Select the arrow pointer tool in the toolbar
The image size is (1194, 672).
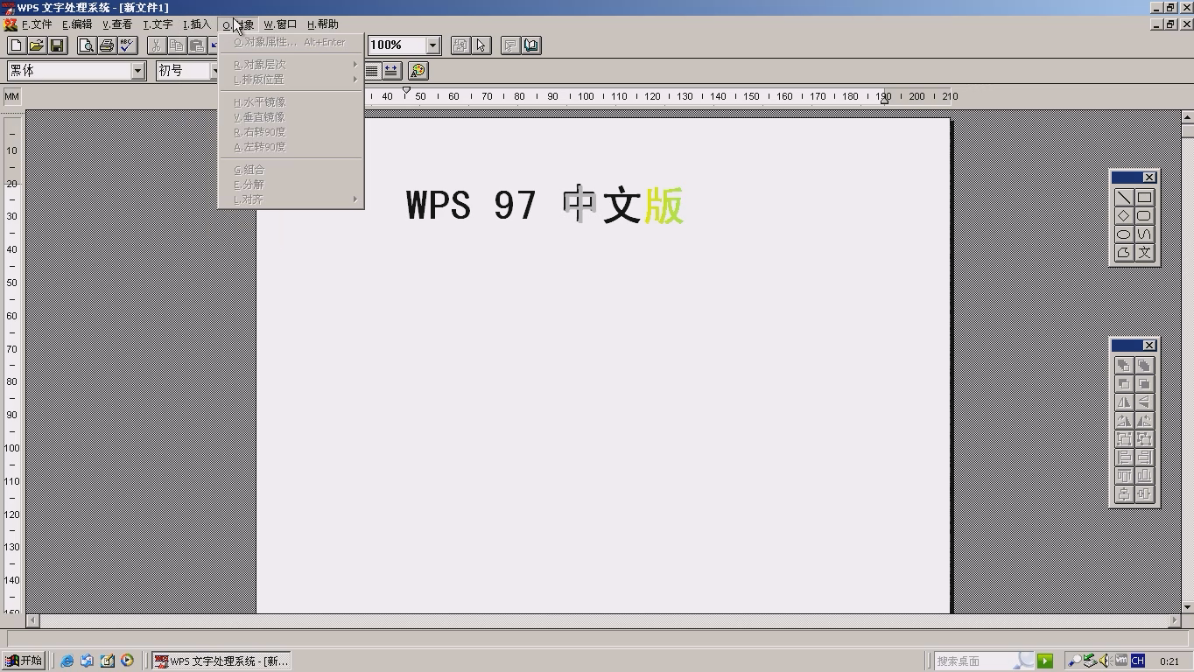click(481, 45)
